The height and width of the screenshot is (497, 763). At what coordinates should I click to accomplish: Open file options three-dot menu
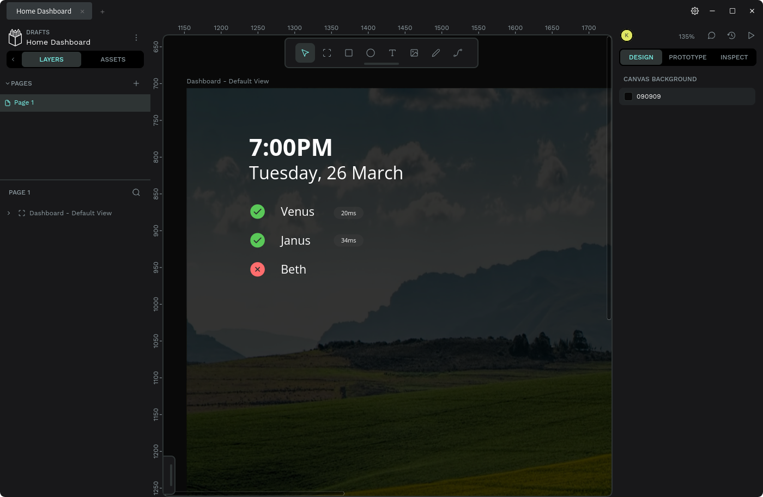[136, 38]
